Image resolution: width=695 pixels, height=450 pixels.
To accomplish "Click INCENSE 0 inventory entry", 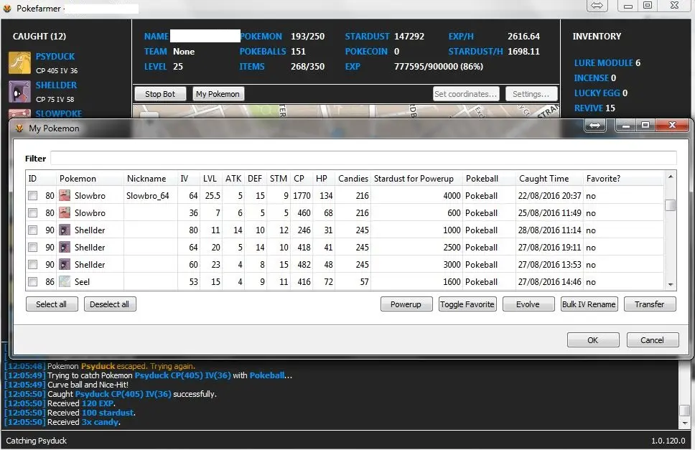I will pyautogui.click(x=594, y=78).
